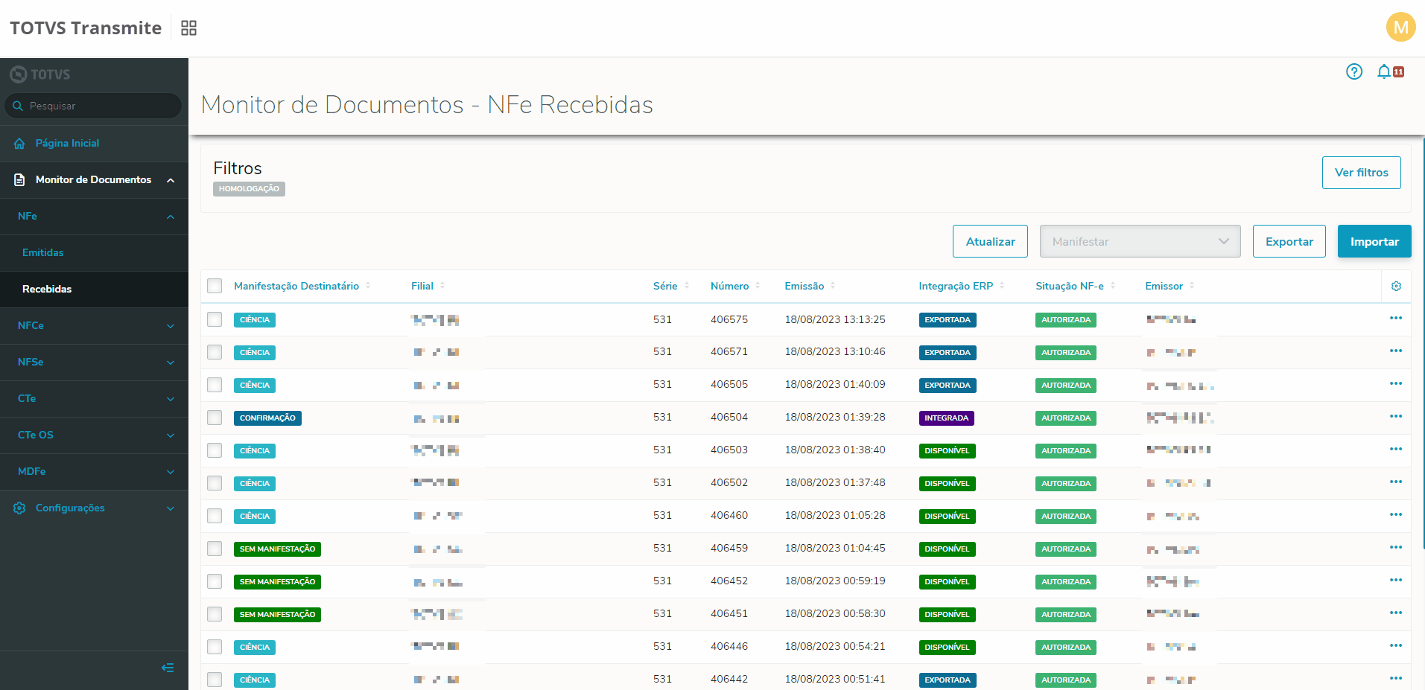Go to Página Inicial
The image size is (1425, 690).
[x=67, y=144]
